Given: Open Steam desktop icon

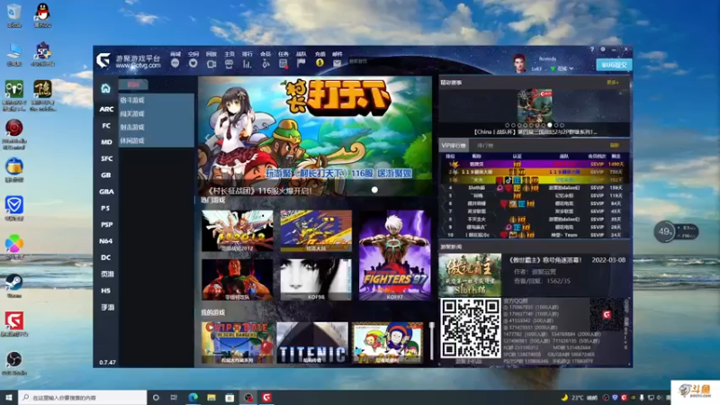Looking at the screenshot, I should pos(14,285).
